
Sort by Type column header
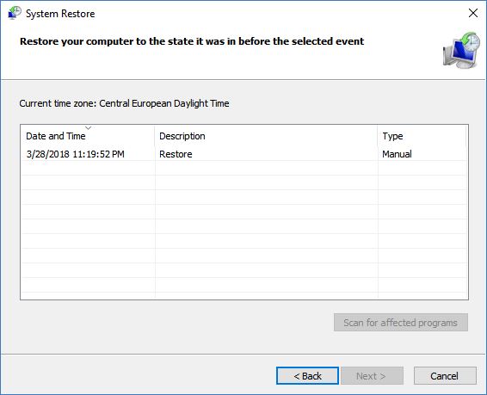coord(422,136)
